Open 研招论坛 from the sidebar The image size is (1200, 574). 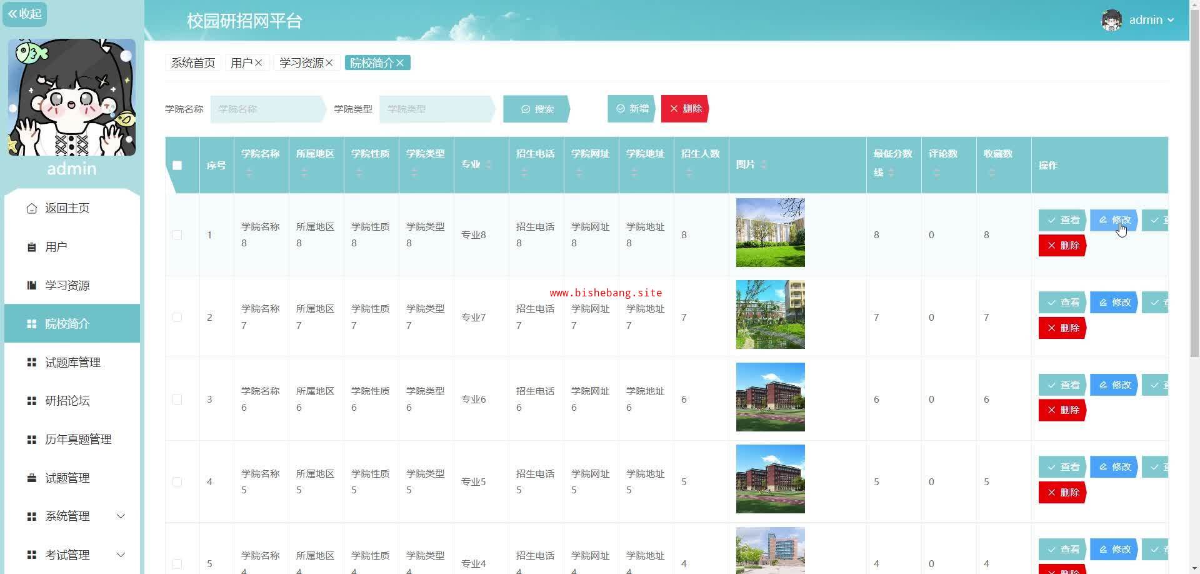(67, 401)
